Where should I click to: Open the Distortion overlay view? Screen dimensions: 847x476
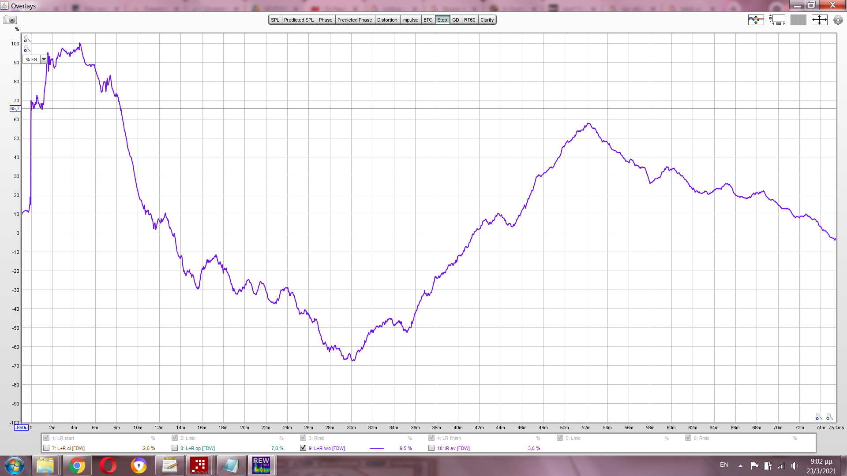tap(387, 20)
